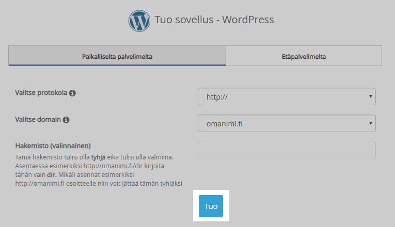Click the info icon beside Valitse protokola

73,93
